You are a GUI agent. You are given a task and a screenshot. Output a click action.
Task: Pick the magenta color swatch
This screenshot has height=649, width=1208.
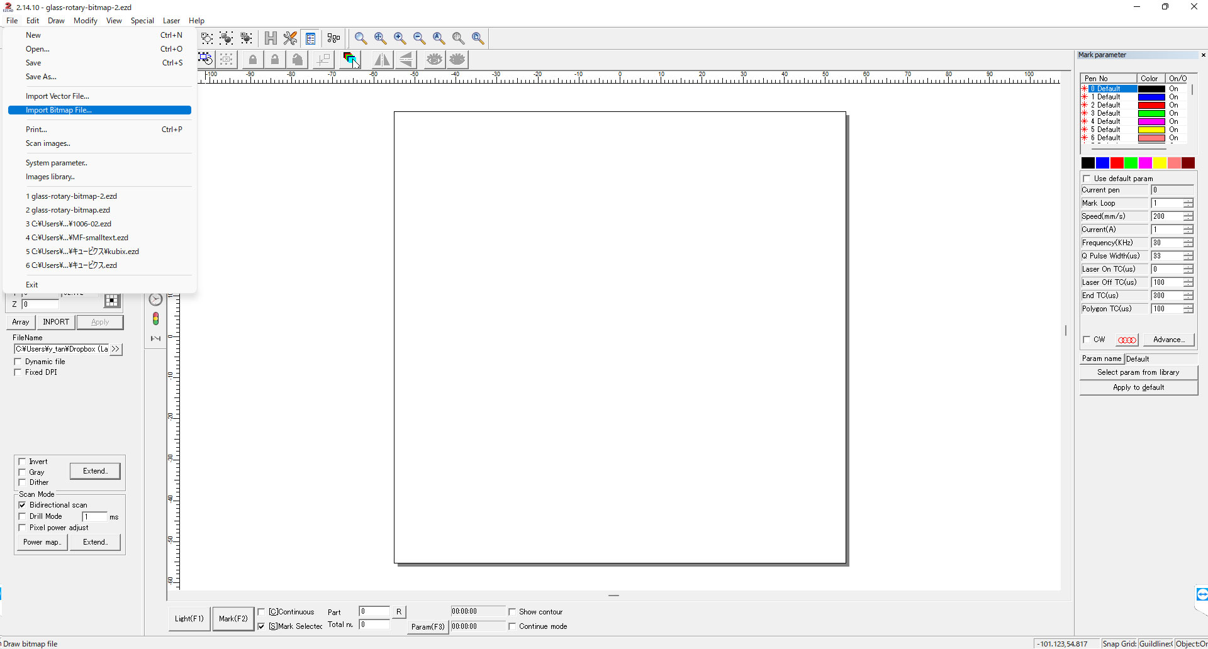1145,163
